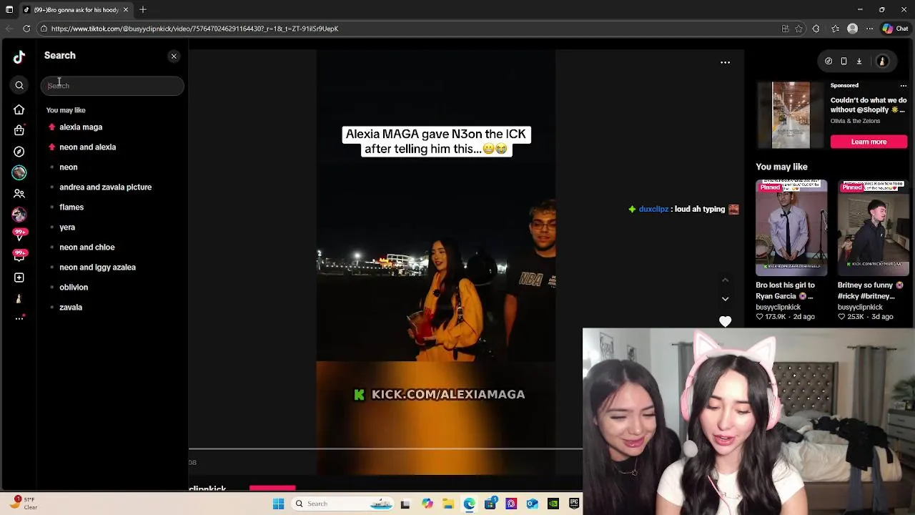This screenshot has height=515, width=915.
Task: Go to next video with down chevron
Action: click(x=725, y=299)
